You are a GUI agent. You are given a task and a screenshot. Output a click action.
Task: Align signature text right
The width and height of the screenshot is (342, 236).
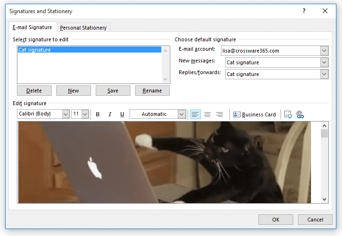pos(220,114)
